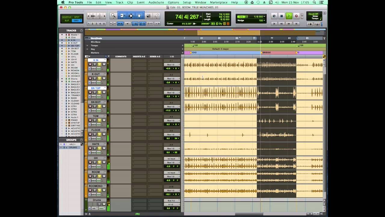Solo the SN TOP track
Screen dimensions: 385x217
click(100, 93)
